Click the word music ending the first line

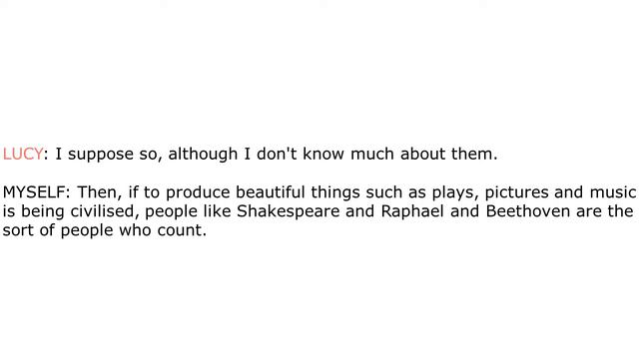pos(613,192)
